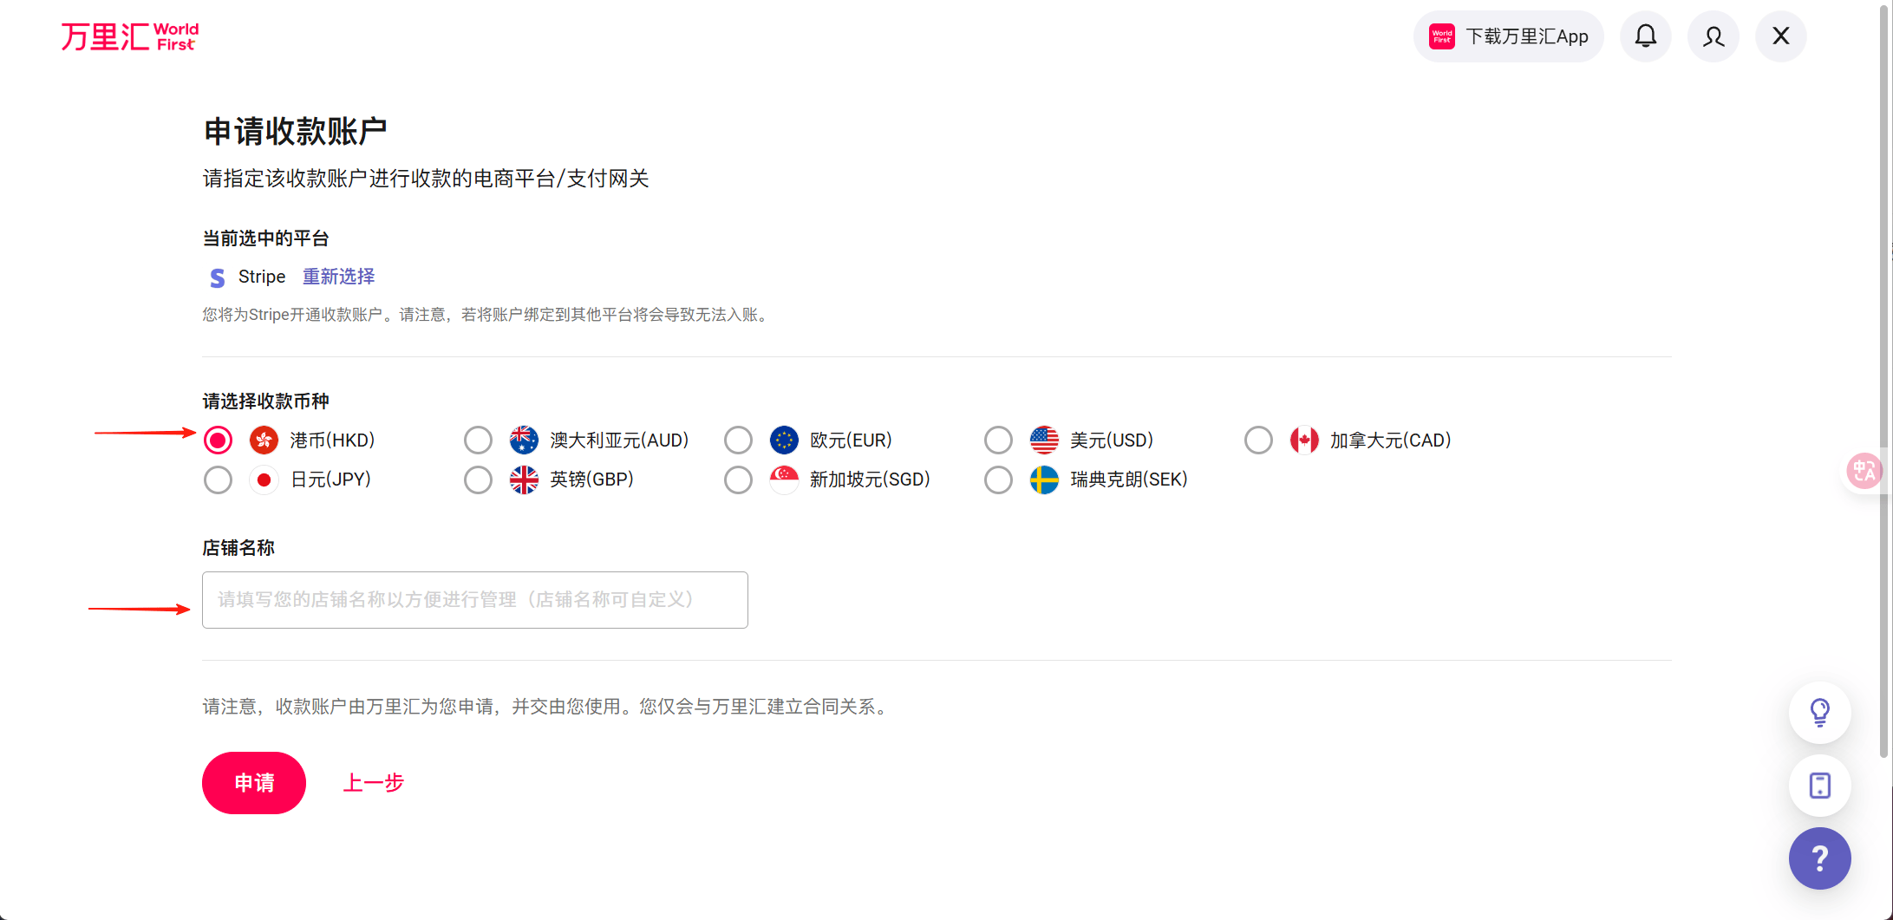Click 重新选择 to reselect platform

coord(338,277)
